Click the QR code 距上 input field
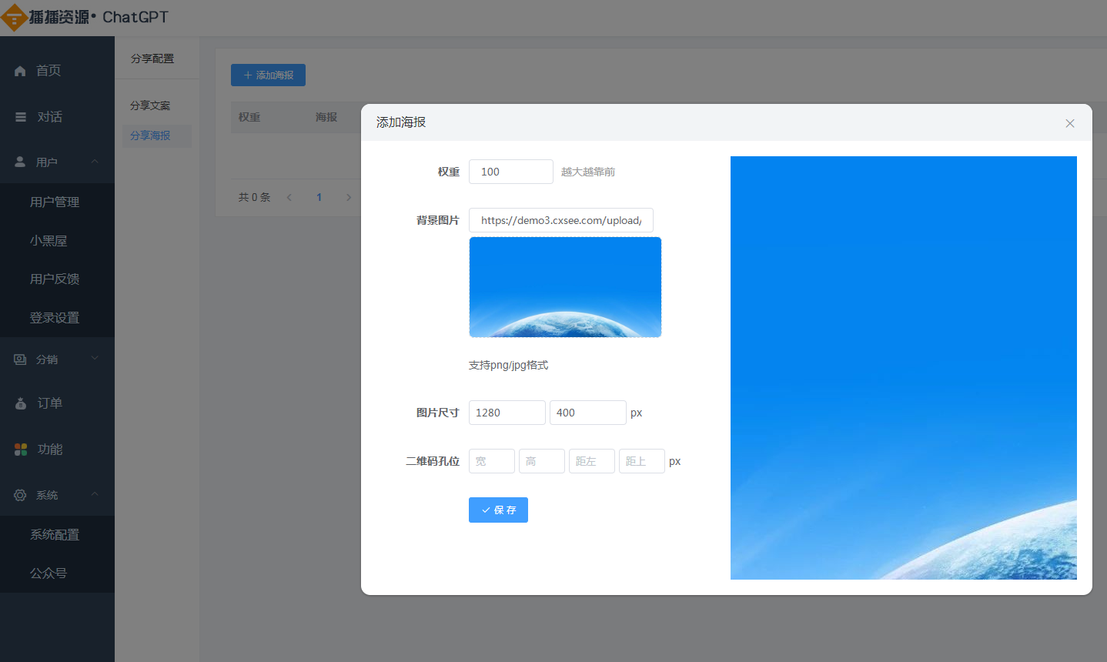The width and height of the screenshot is (1107, 662). [642, 461]
